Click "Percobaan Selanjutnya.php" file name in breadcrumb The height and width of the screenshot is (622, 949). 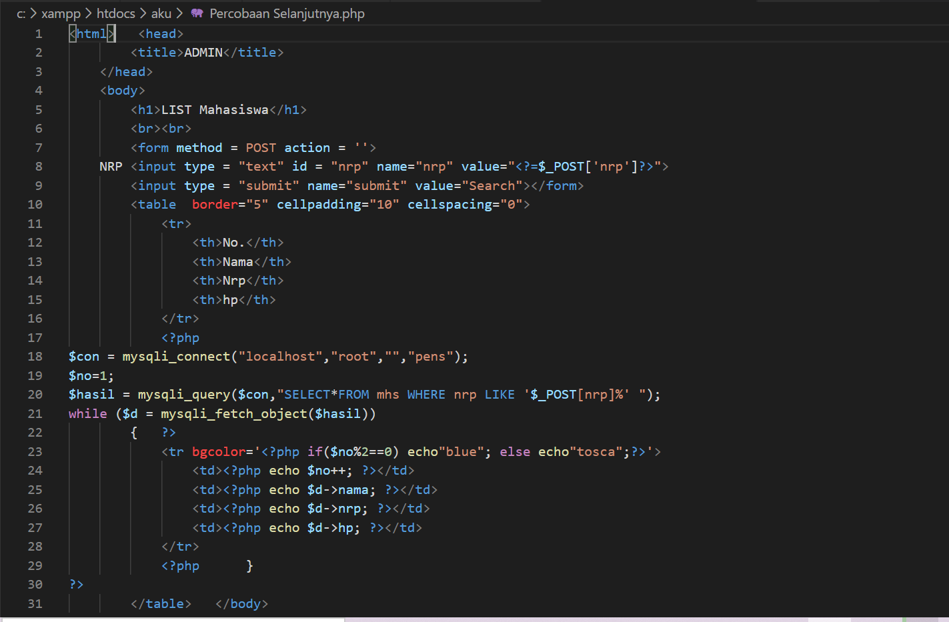point(287,13)
